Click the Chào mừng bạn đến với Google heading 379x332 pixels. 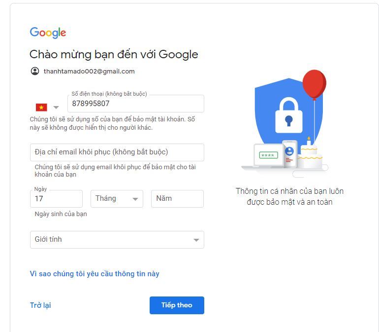[x=114, y=54]
